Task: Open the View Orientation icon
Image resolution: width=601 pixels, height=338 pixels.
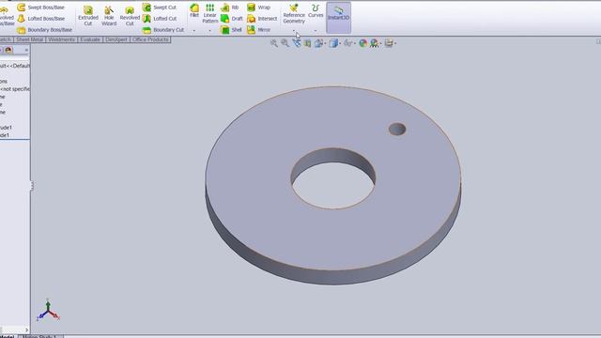Action: pos(318,43)
